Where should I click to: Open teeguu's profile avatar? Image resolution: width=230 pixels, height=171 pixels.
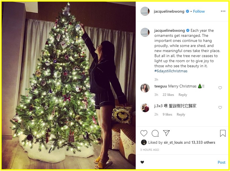(145, 88)
